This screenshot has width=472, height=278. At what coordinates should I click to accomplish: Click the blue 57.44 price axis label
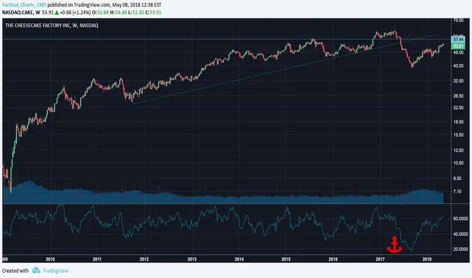tap(458, 39)
